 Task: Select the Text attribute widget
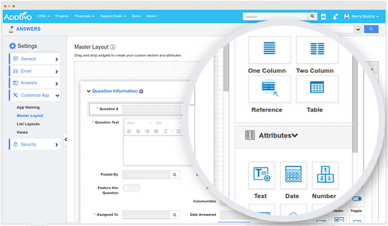(262, 175)
